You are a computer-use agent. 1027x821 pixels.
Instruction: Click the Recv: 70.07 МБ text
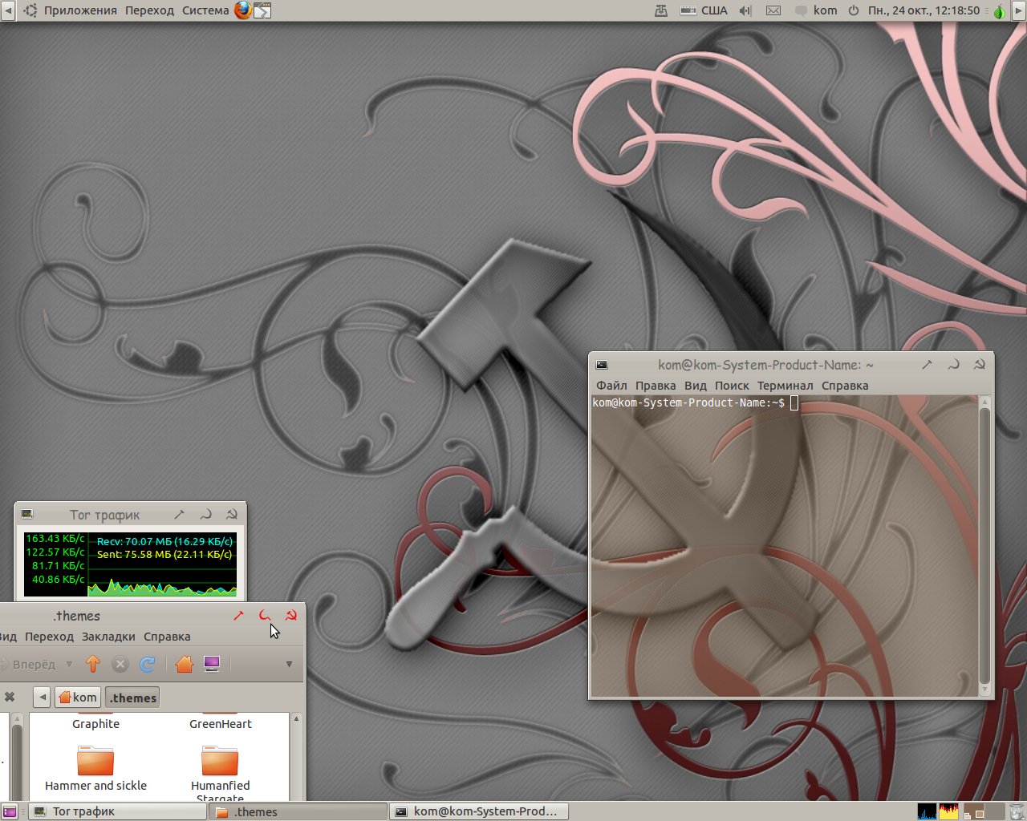coord(164,542)
